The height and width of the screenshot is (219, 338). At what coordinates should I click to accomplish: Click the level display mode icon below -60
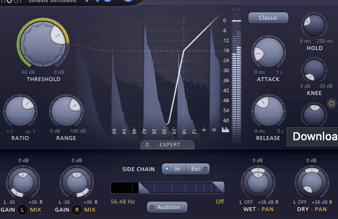(226, 129)
